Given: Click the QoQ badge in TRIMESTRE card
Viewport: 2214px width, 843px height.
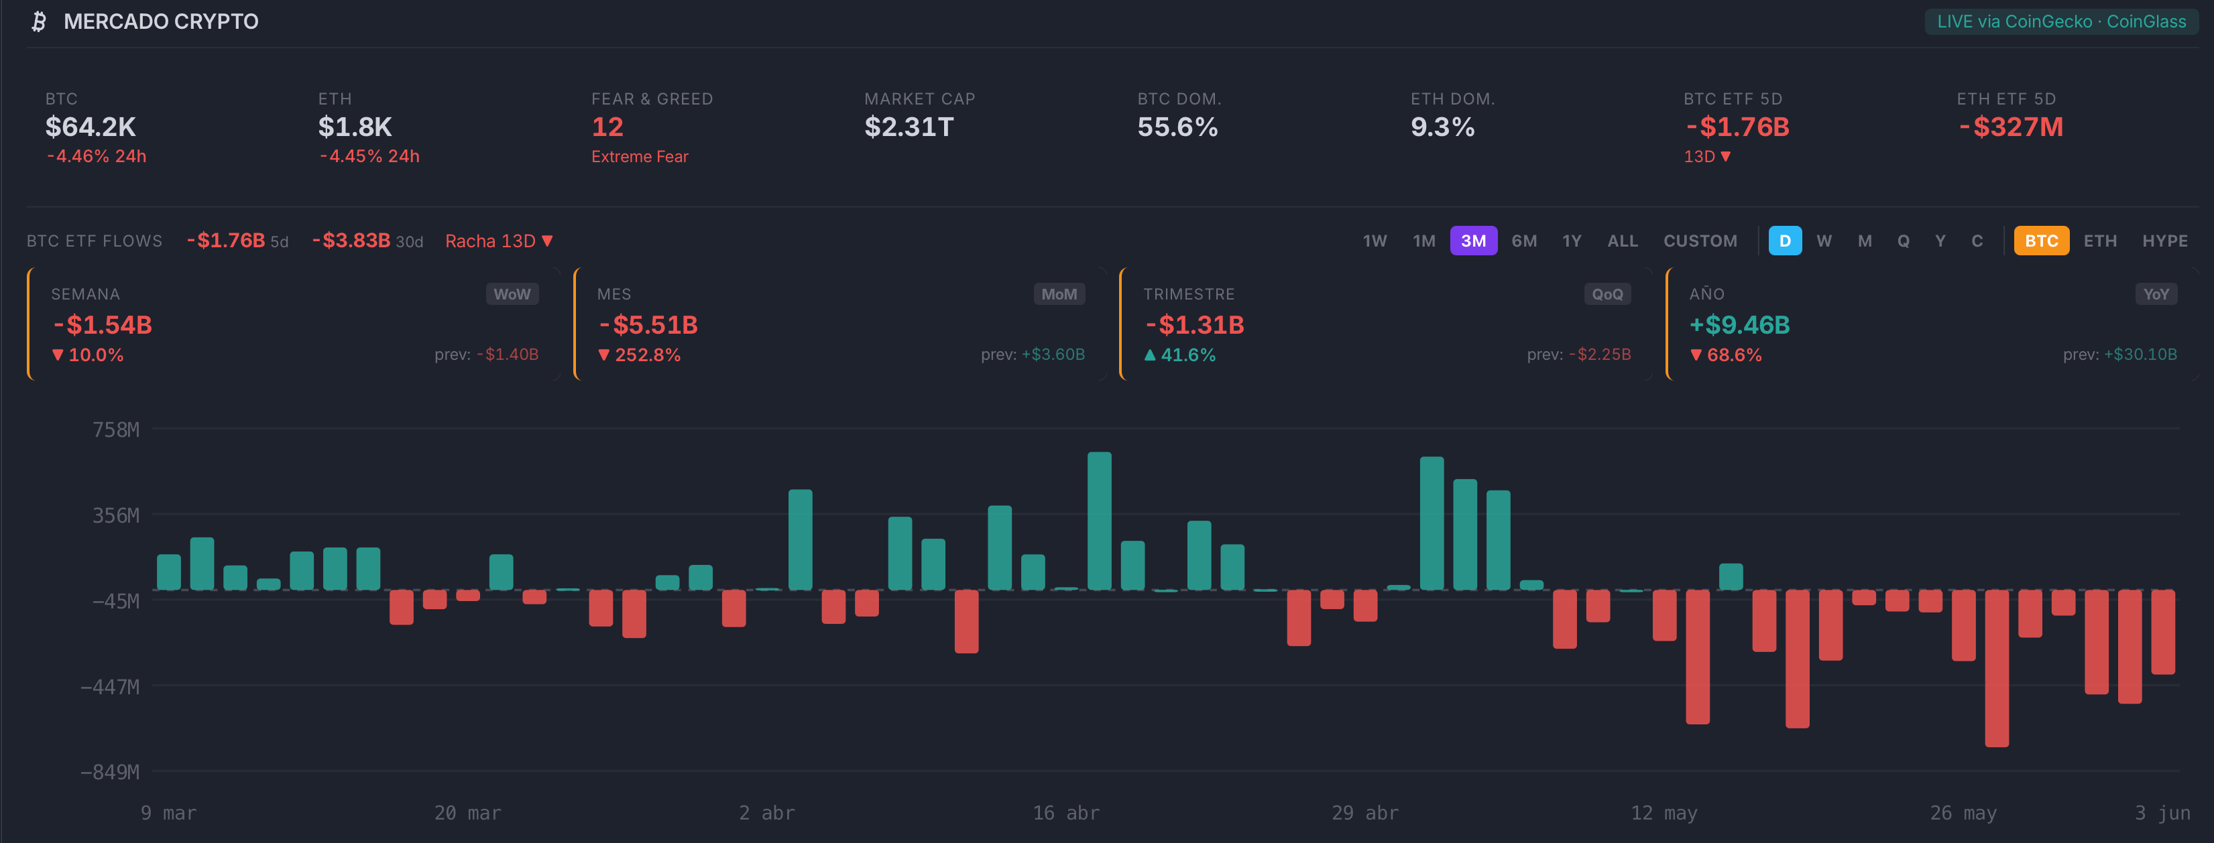Looking at the screenshot, I should 1607,294.
